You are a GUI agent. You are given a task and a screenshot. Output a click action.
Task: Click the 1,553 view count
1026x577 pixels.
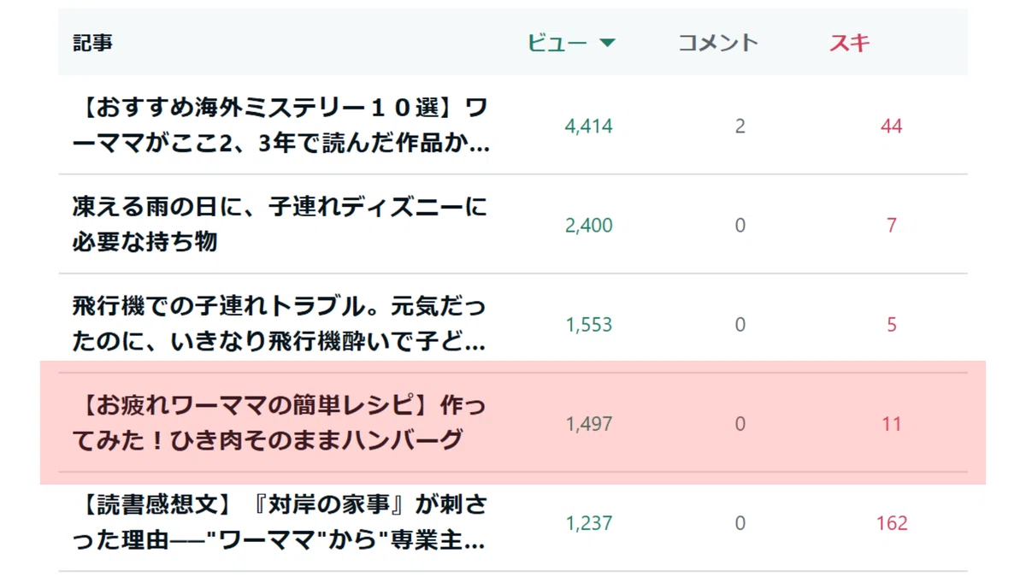pyautogui.click(x=589, y=325)
